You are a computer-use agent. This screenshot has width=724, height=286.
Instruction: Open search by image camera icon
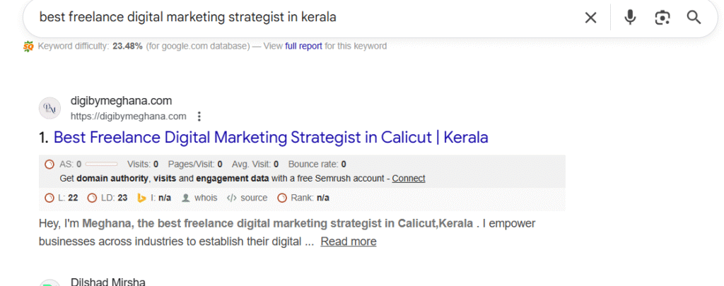[662, 18]
